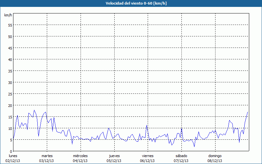Select the 'martes' day label

(47, 156)
